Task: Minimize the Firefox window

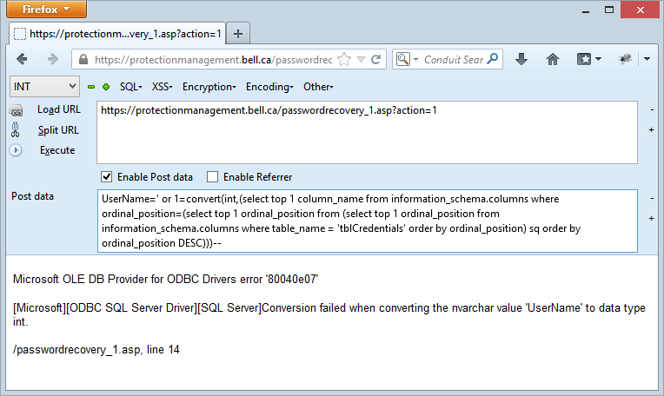Action: pyautogui.click(x=586, y=10)
